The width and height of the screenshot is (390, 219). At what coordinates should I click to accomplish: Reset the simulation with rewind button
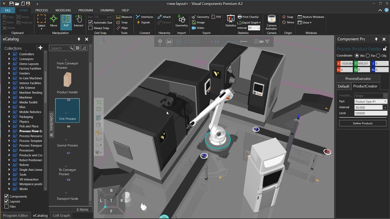click(169, 42)
